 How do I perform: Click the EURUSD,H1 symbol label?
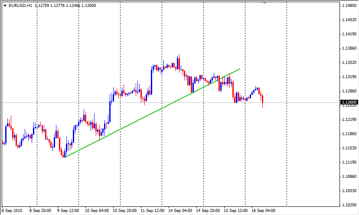[20, 6]
